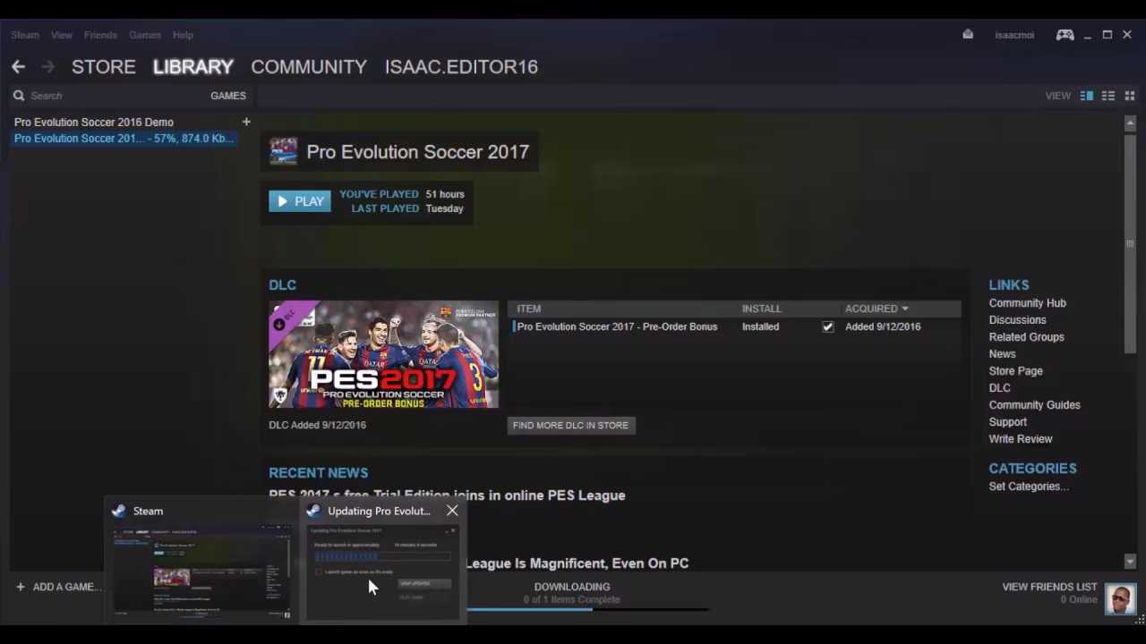Select Pro Evolution Soccer 2016 Demo
The width and height of the screenshot is (1146, 644).
pos(94,122)
